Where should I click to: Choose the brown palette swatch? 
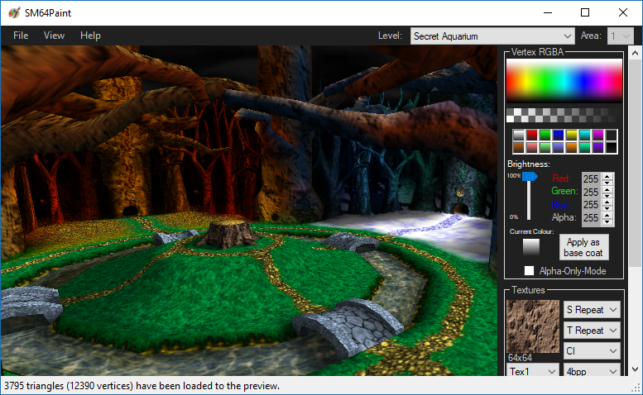tap(519, 147)
